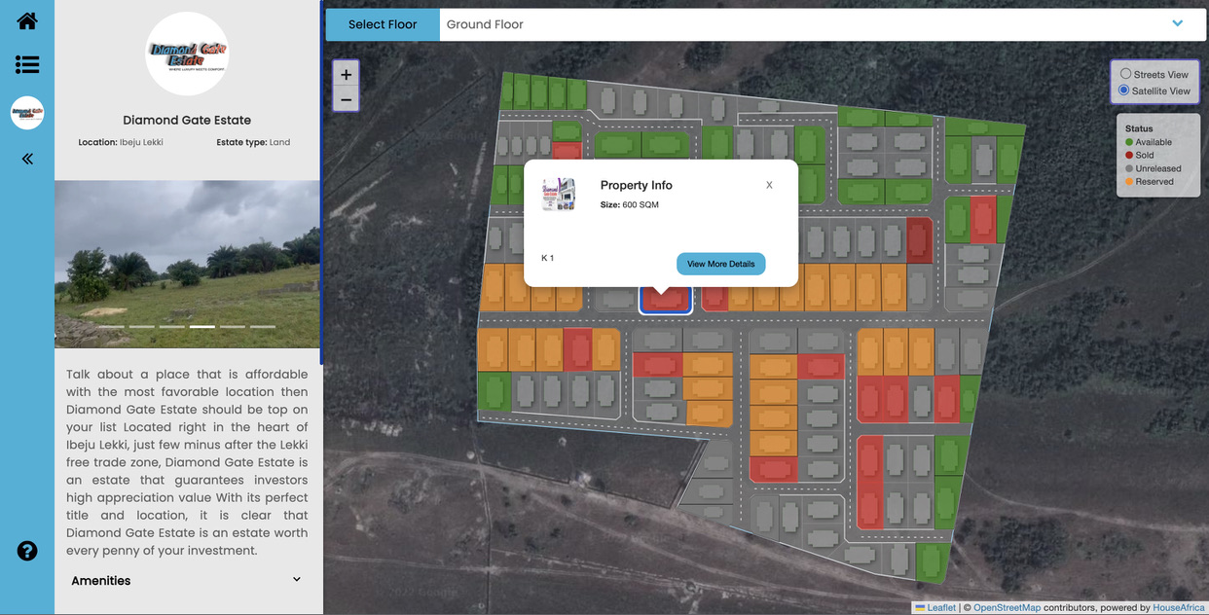Viewport: 1209px width, 615px height.
Task: Select Streets View radio button
Action: (1125, 74)
